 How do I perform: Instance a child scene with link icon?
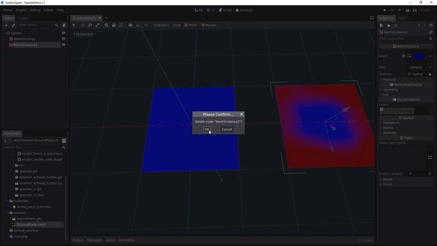13,25
